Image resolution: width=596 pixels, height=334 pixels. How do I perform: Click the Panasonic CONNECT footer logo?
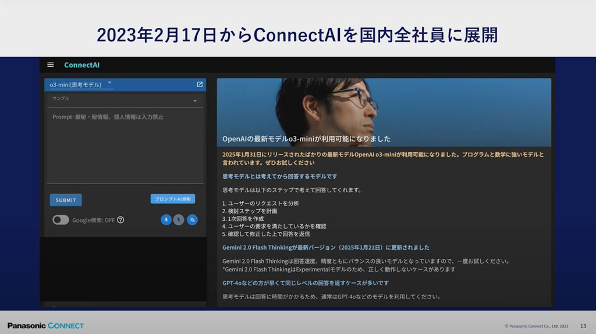point(45,326)
